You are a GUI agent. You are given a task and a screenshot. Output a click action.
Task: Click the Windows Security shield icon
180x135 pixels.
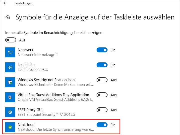point(10,82)
